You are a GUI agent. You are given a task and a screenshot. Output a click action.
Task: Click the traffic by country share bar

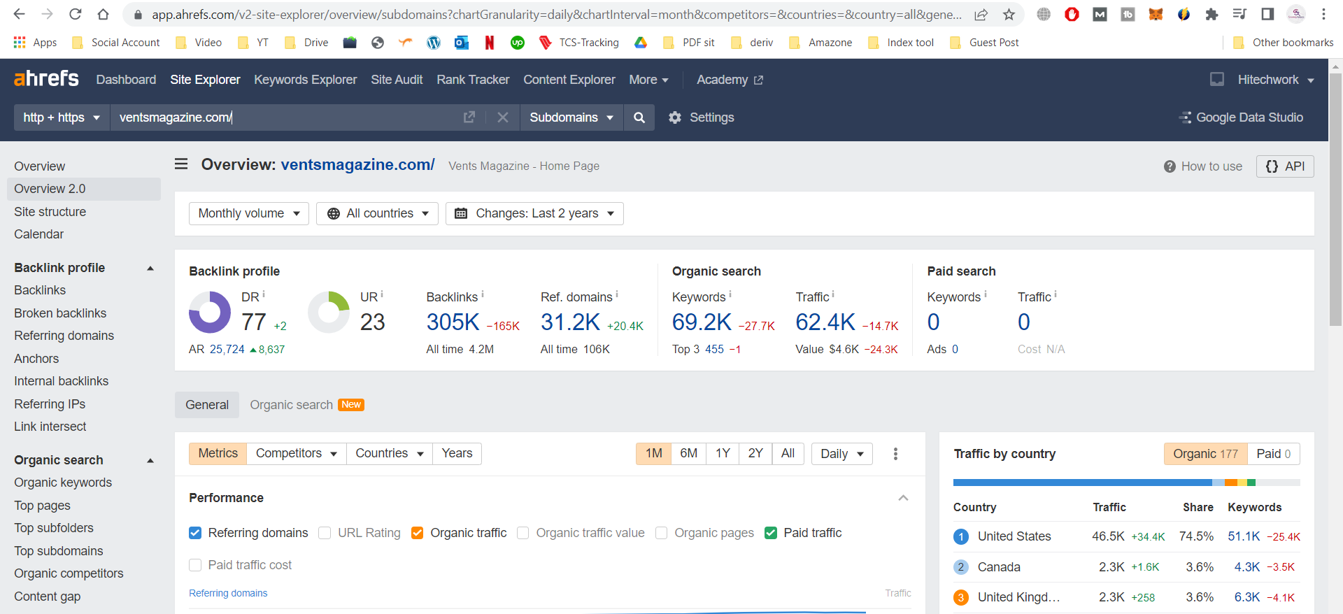[x=1126, y=483]
